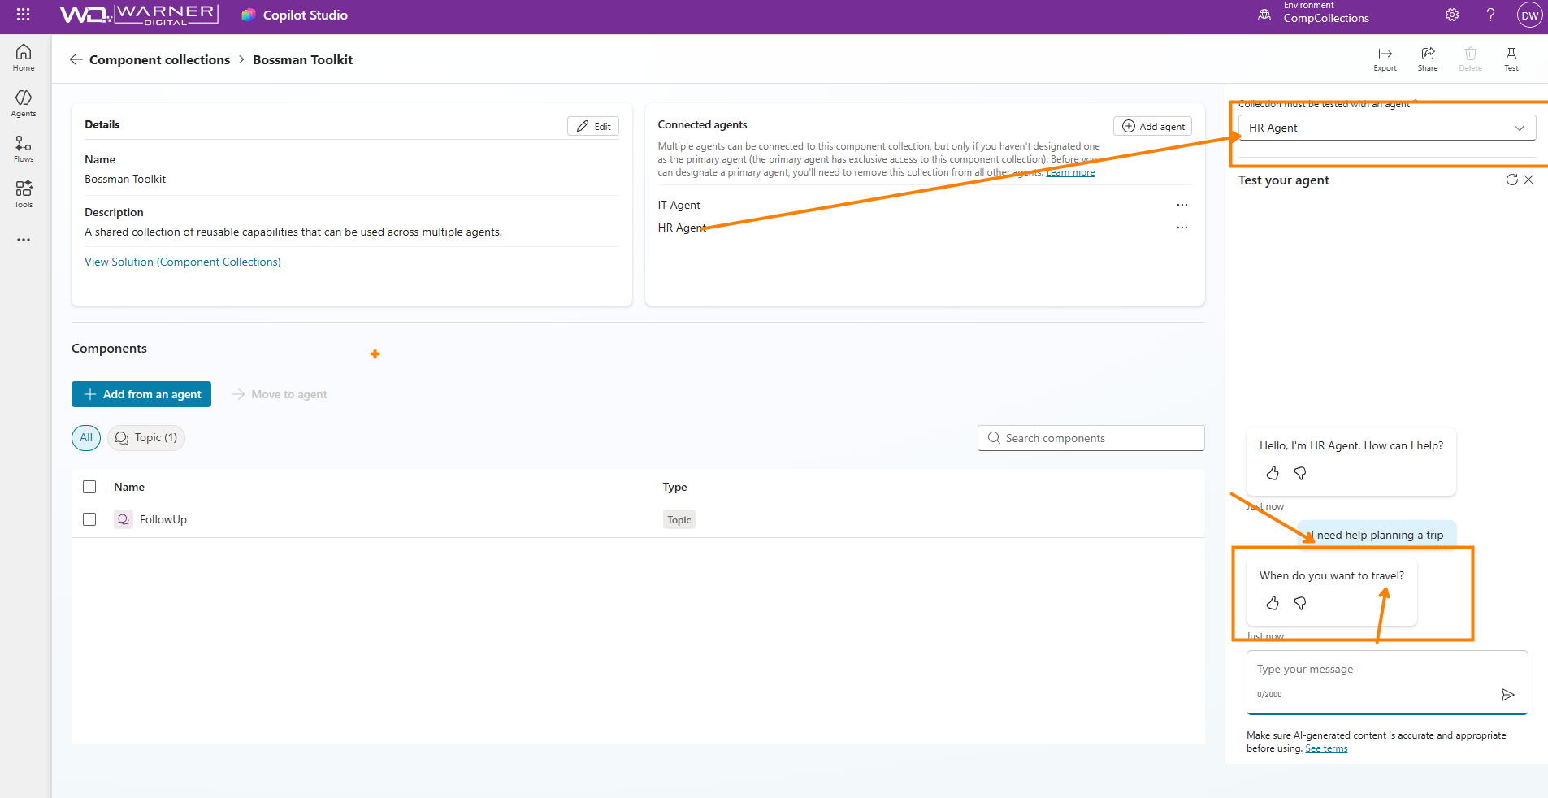Thumbs up the HR Agent greeting

(x=1273, y=473)
